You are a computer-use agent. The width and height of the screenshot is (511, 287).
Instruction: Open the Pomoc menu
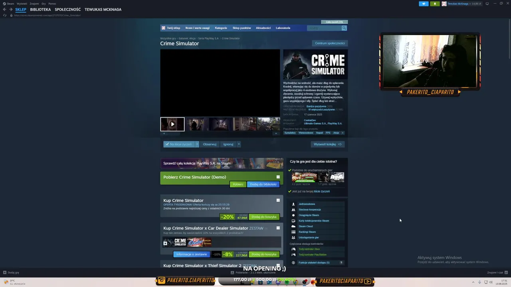[x=52, y=4]
